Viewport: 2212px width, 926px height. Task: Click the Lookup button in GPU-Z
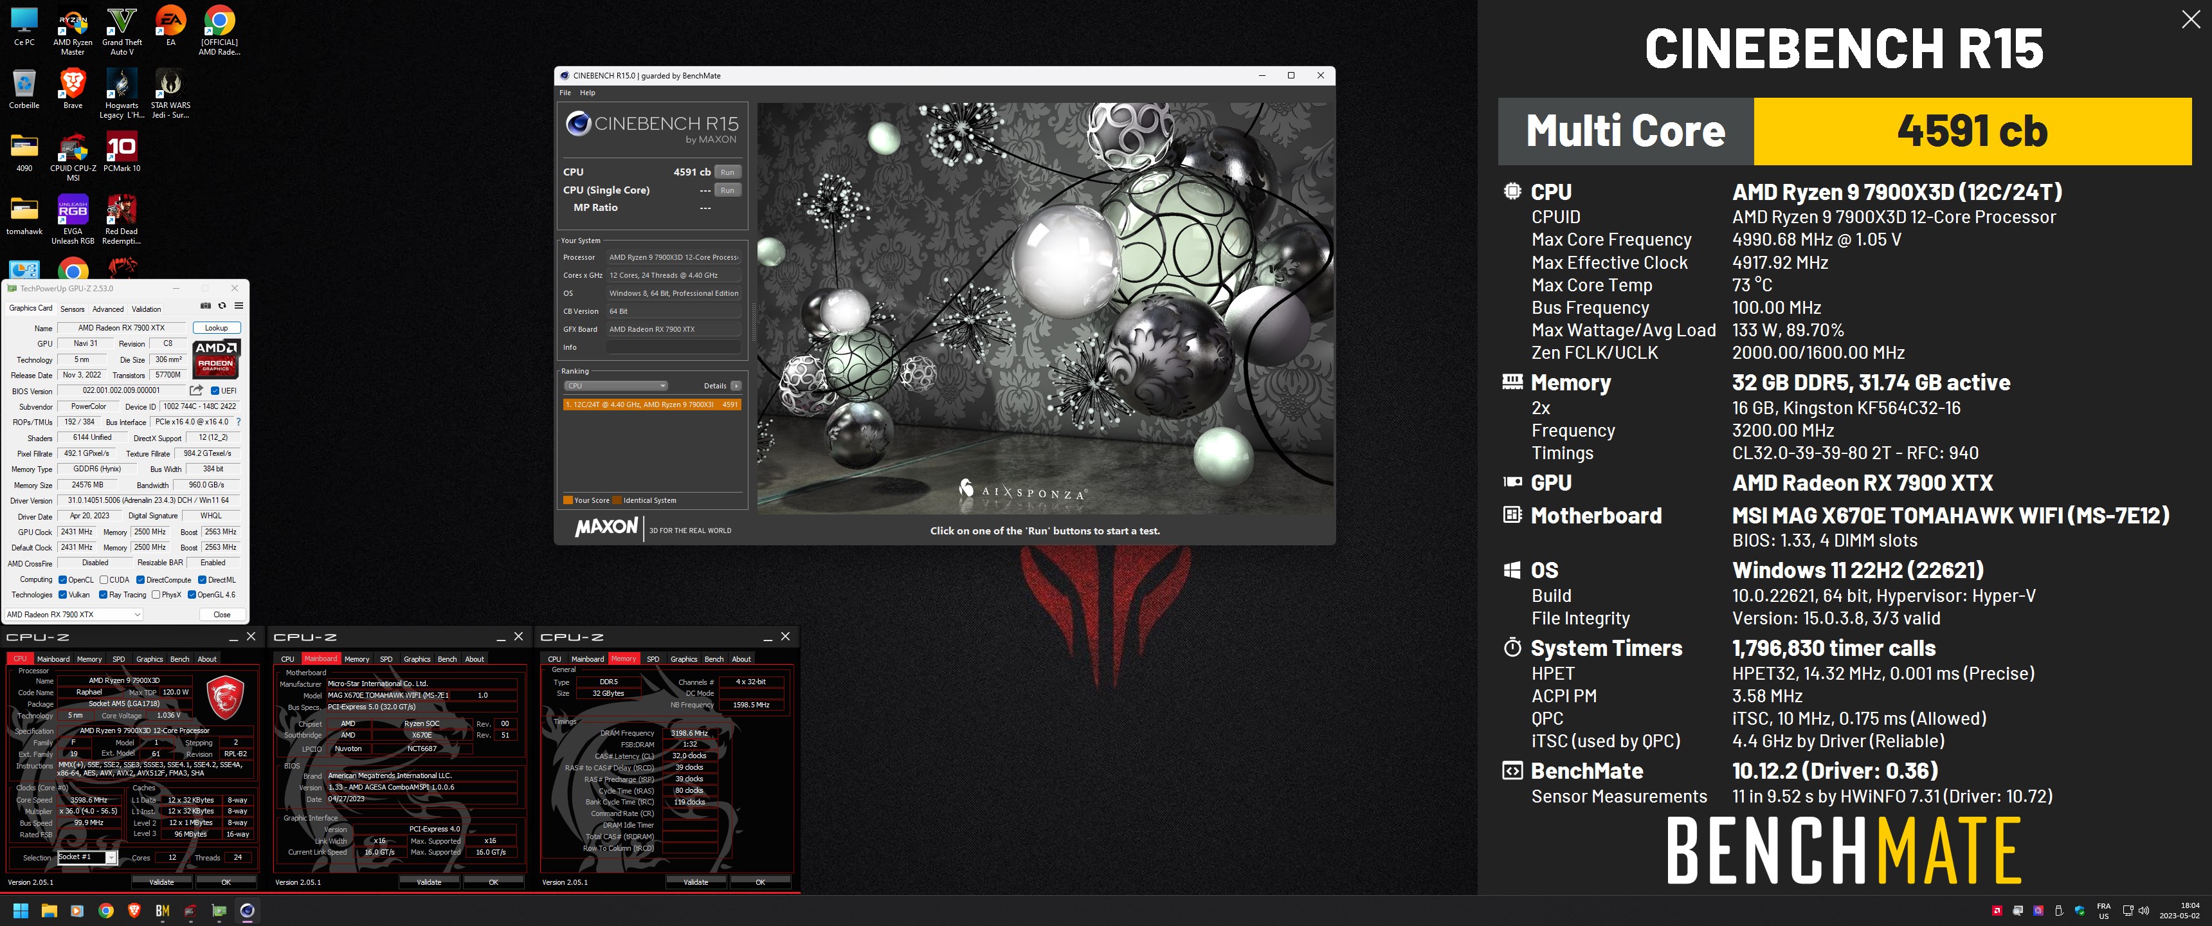(217, 327)
